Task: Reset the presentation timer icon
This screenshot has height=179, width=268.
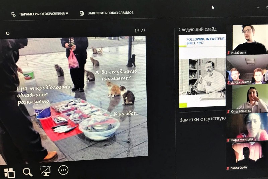Action: pyautogui.click(x=8, y=33)
